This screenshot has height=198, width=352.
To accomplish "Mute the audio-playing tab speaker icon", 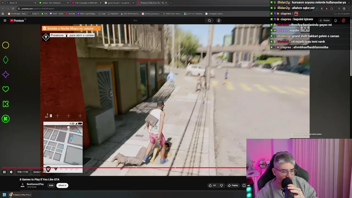I will [163, 3].
